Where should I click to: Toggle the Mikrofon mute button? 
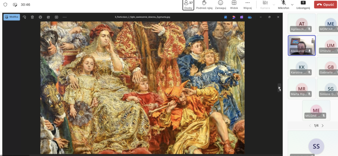(x=283, y=5)
